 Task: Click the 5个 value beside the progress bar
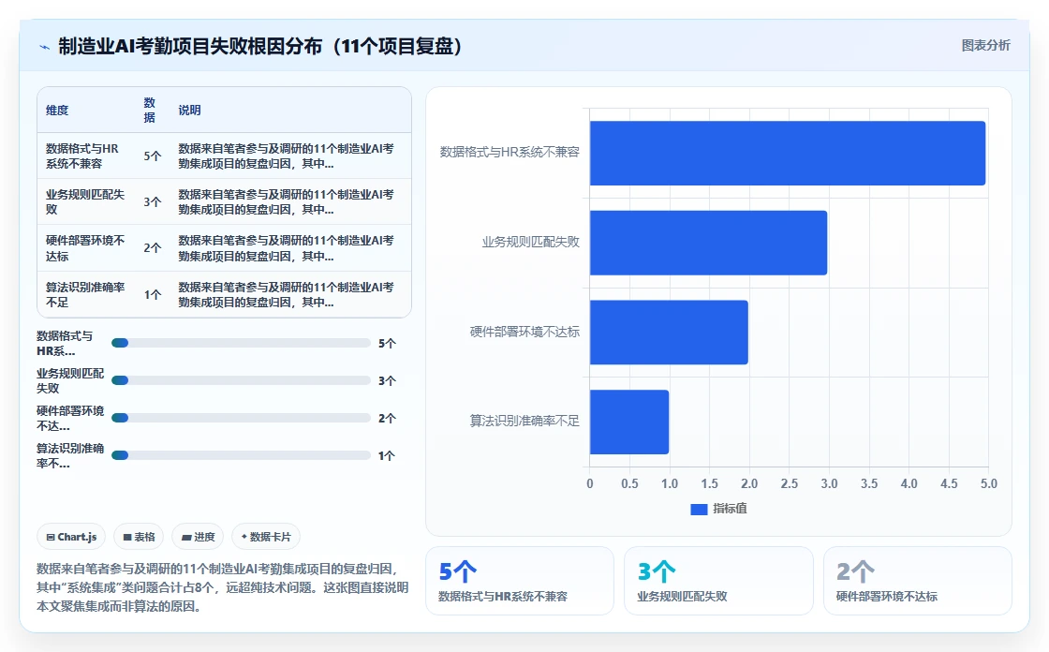point(388,344)
